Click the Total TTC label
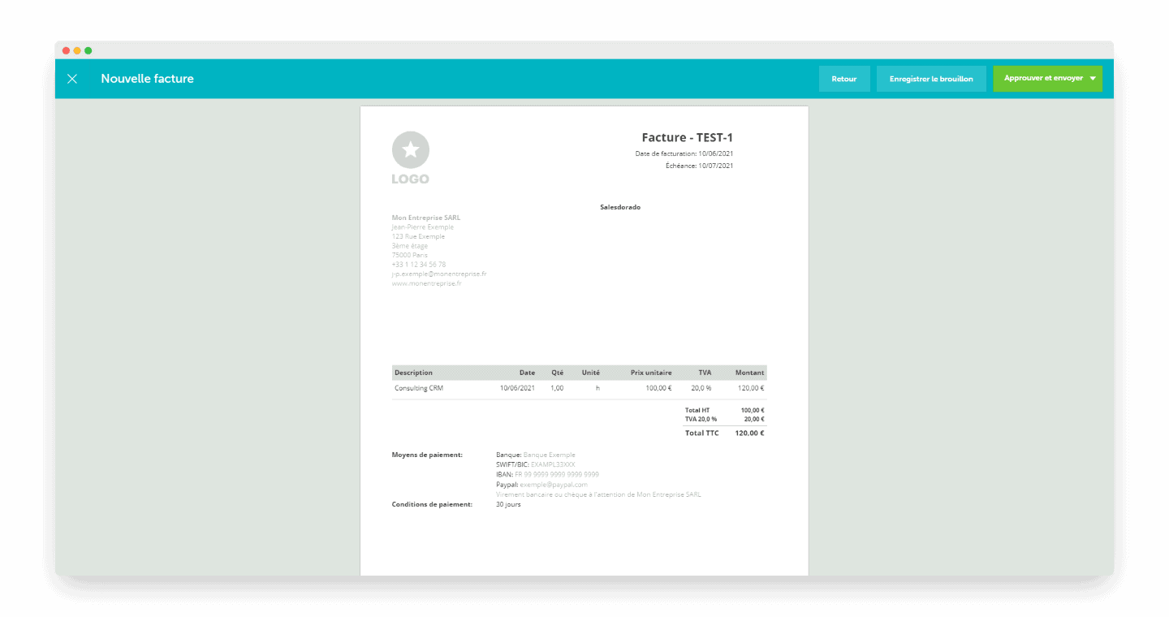Image resolution: width=1169 pixels, height=617 pixels. pos(701,433)
